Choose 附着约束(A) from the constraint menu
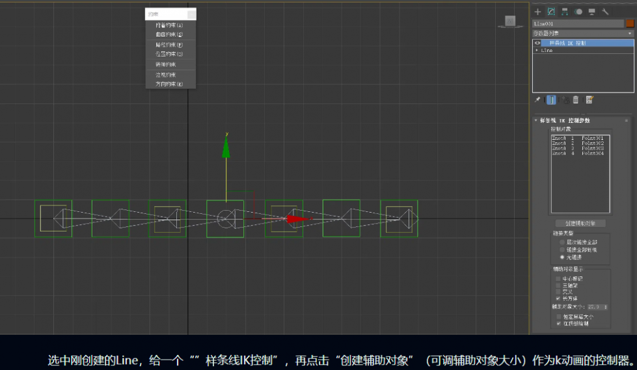The height and width of the screenshot is (370, 637). [169, 25]
